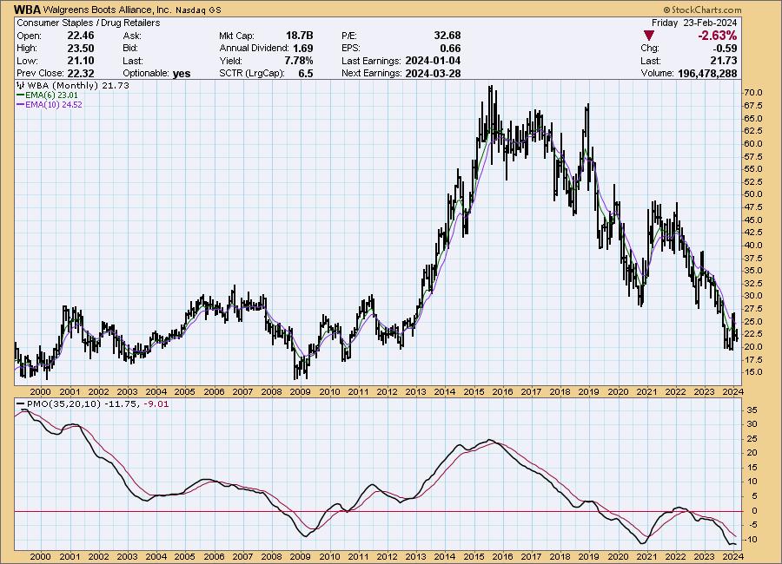Click the 2015 year label under the price chart
The width and height of the screenshot is (782, 564).
[474, 392]
